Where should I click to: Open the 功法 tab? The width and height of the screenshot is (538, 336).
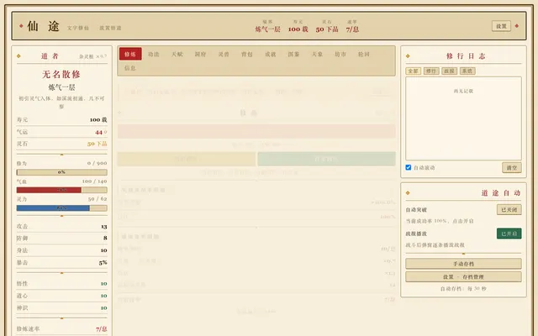click(154, 54)
